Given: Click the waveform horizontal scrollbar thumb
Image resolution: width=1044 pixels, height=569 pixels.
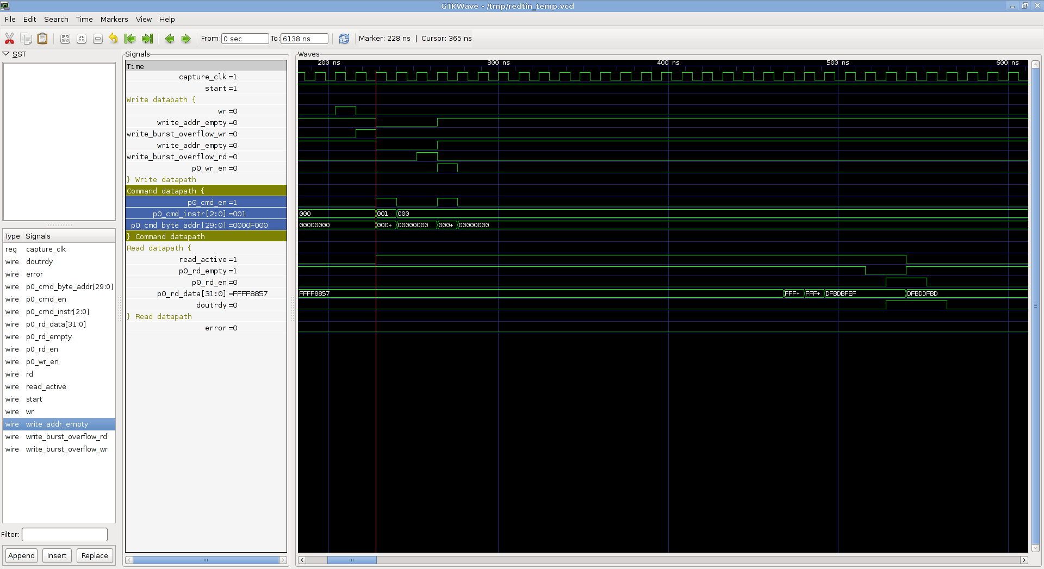Looking at the screenshot, I should coord(351,560).
